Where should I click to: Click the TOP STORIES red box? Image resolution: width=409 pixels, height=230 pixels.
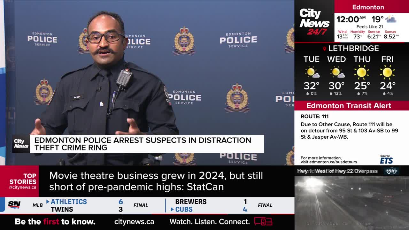click(x=19, y=181)
